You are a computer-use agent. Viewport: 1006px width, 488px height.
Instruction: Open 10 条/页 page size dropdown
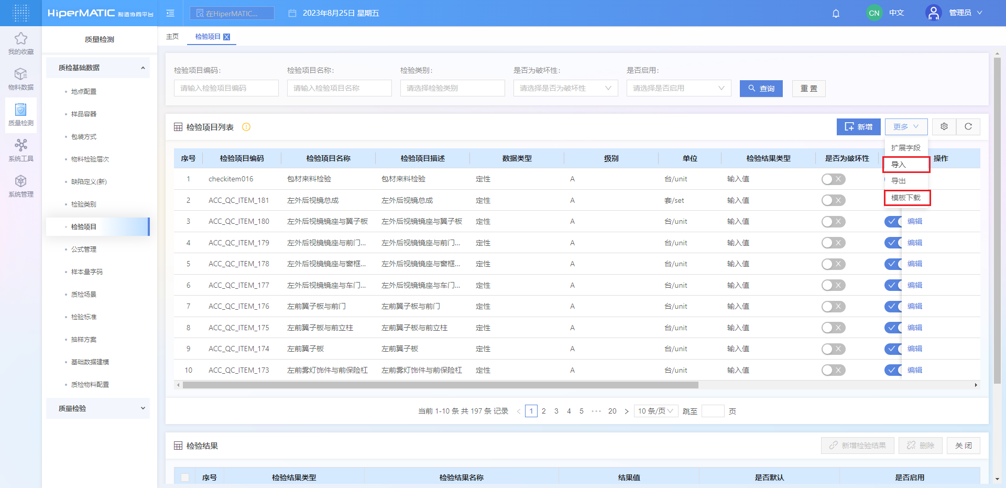pos(656,411)
